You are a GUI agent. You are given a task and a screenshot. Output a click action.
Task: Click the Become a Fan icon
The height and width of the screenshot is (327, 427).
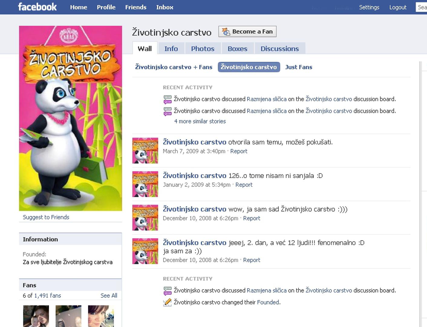point(226,31)
